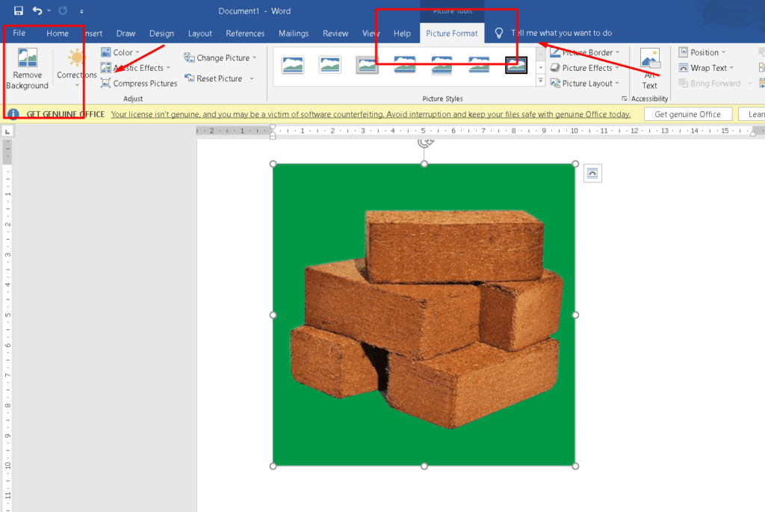Viewport: 765px width, 512px height.
Task: Open the Corrections sun icon
Action: pos(76,58)
